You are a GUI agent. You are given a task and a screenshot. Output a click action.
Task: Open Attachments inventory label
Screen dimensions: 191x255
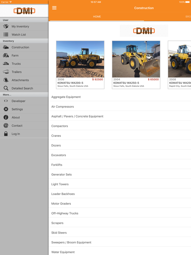(x=20, y=80)
